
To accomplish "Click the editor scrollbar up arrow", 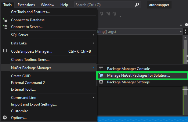I will (x=185, y=38).
